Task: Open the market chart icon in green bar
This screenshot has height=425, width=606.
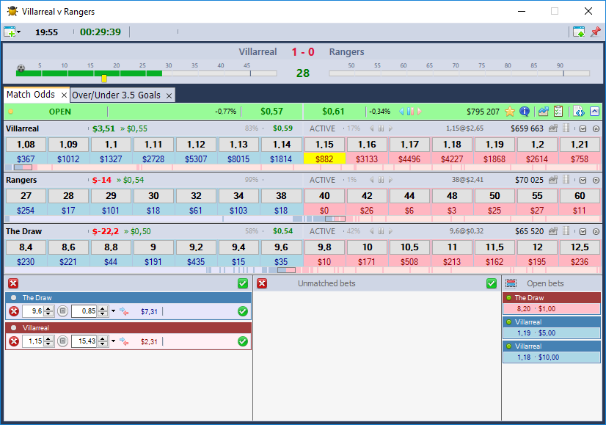Action: coord(543,112)
